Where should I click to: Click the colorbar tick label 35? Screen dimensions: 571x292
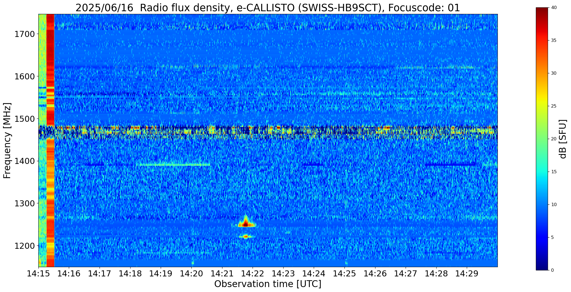554,41
